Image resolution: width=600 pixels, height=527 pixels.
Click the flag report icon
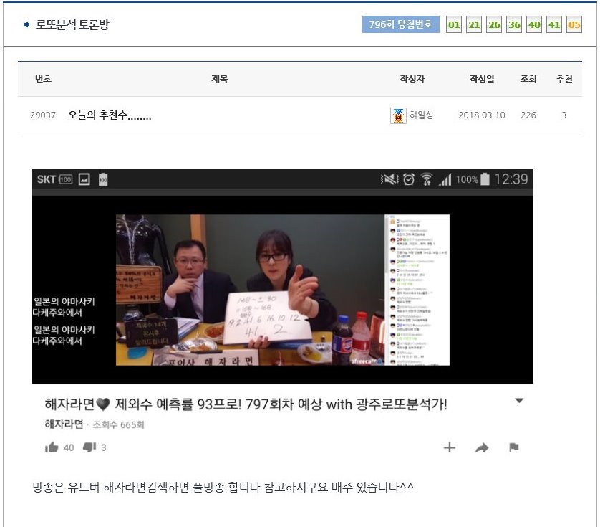[513, 447]
